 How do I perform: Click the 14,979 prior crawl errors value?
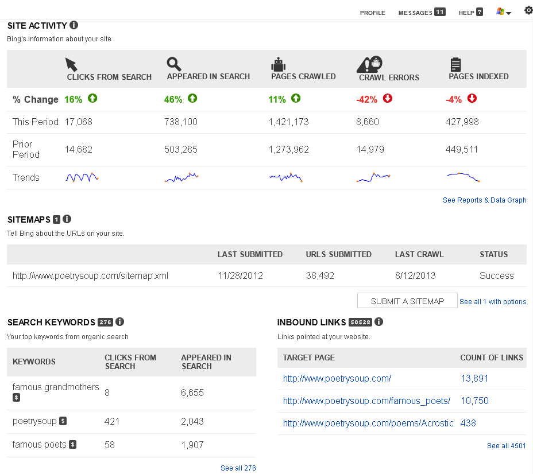[x=370, y=149]
